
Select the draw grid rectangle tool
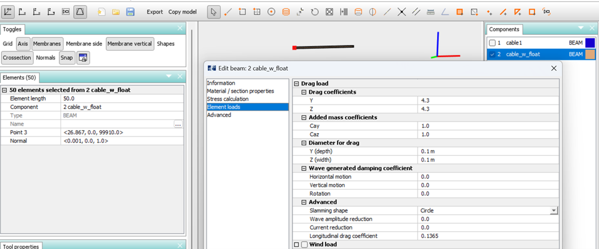pos(257,12)
